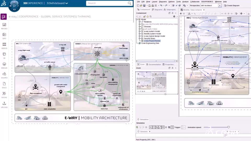Open the Docs tool in the sidebar

[x=4, y=85]
